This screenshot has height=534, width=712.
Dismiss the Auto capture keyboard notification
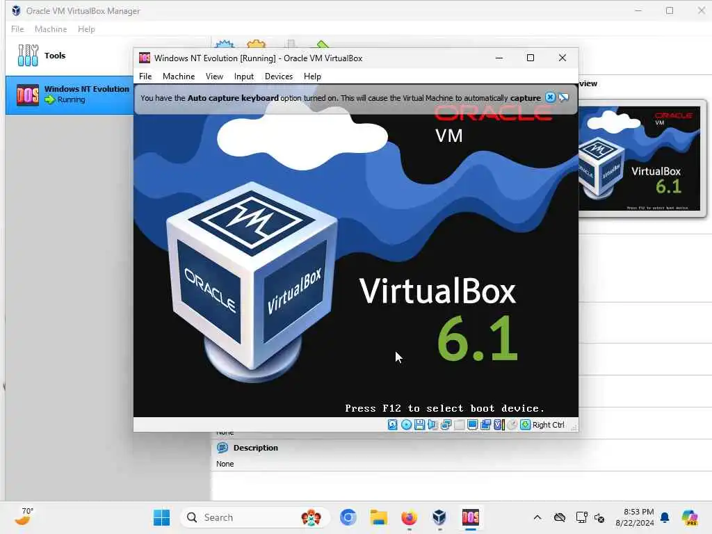point(550,97)
